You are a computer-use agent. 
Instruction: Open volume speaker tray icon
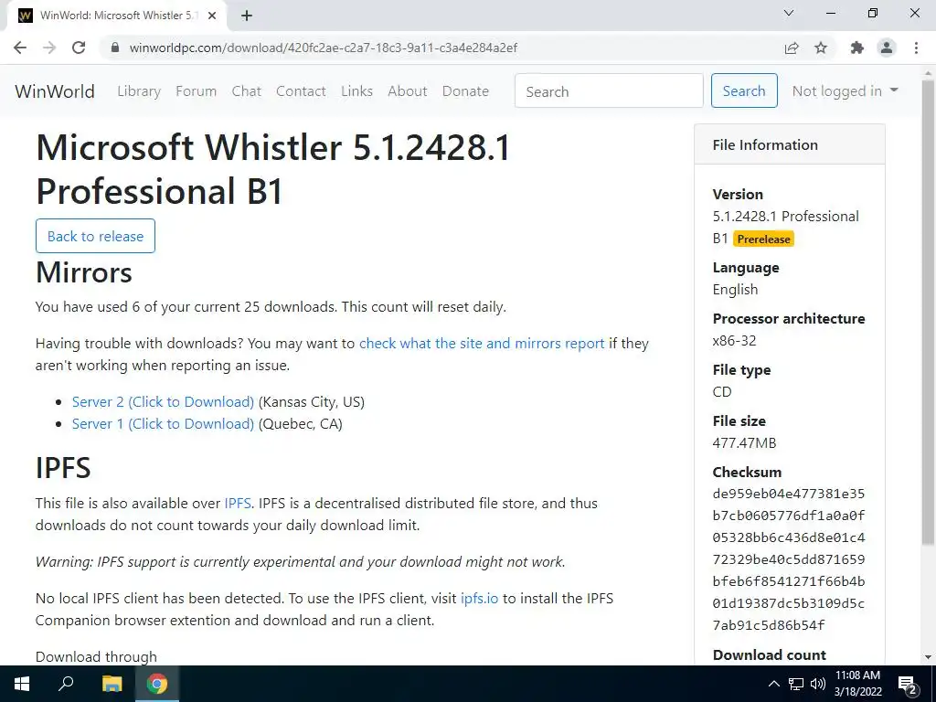tap(818, 684)
